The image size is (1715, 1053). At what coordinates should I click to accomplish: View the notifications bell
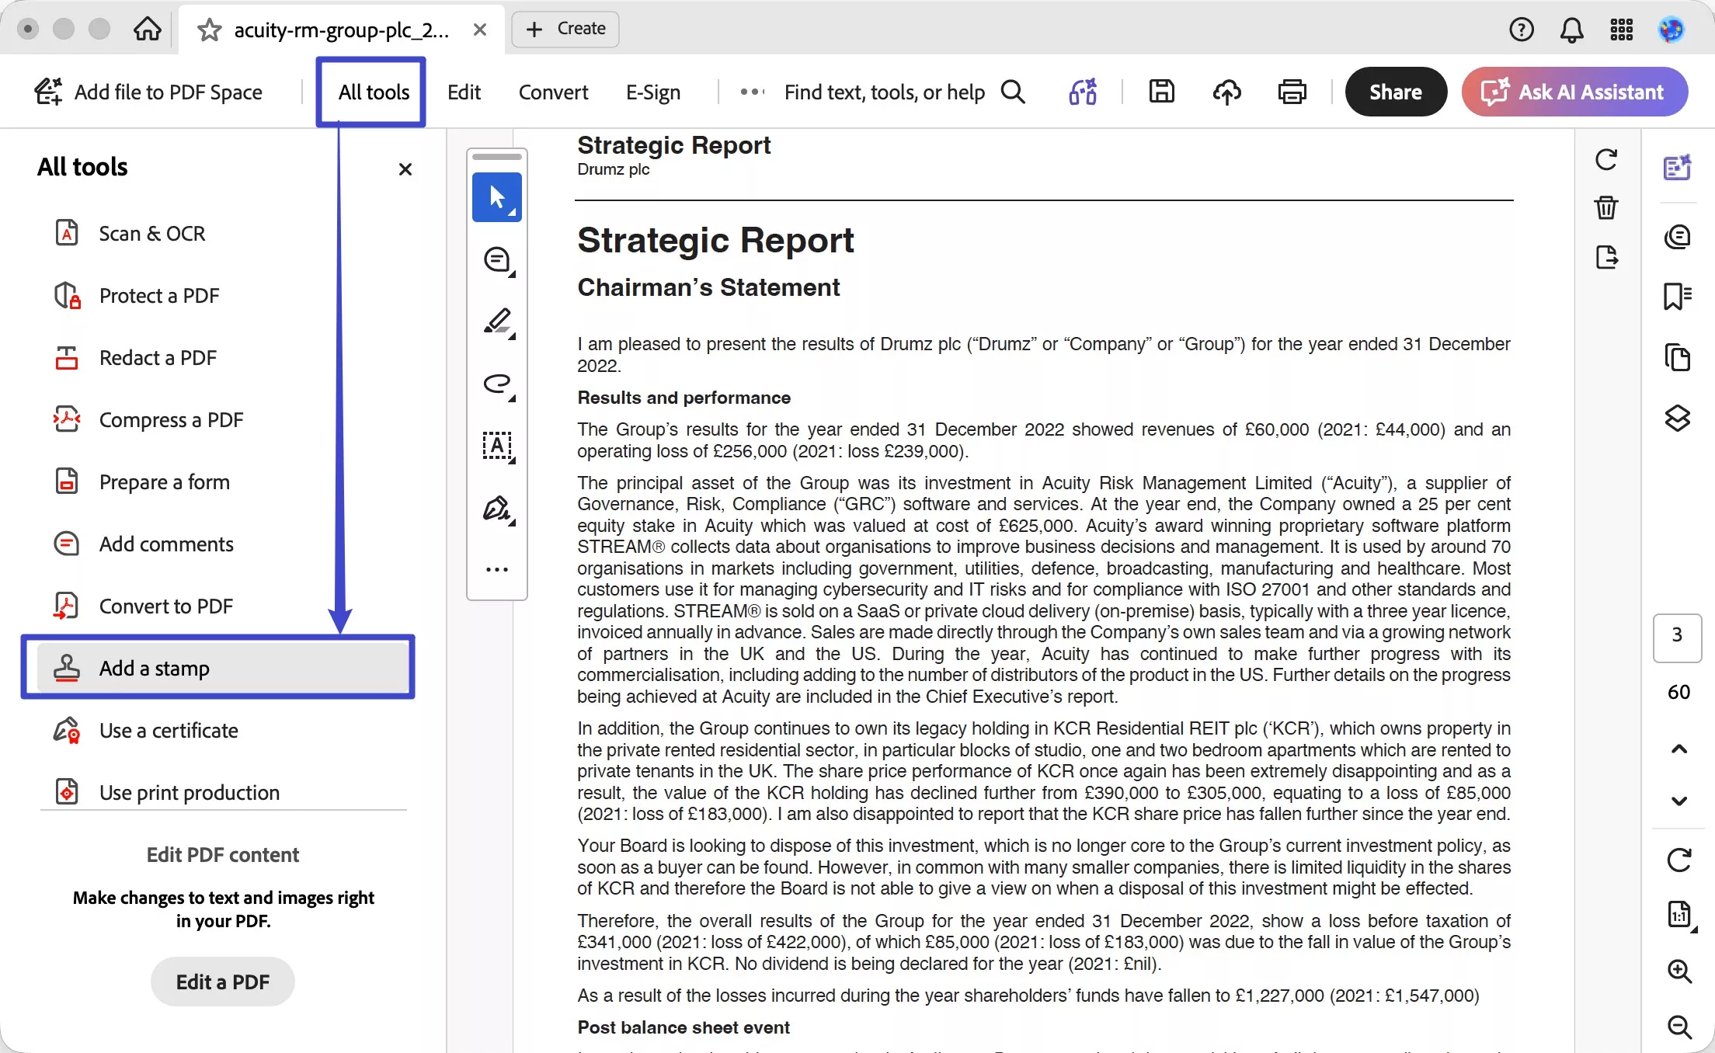click(1572, 30)
